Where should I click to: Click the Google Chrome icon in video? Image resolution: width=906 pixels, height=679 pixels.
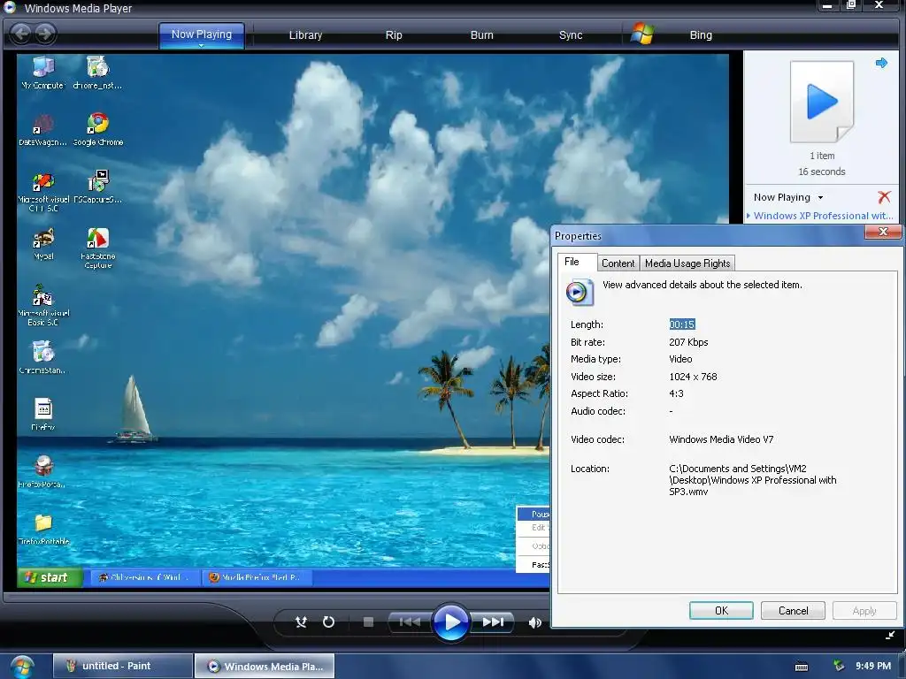pyautogui.click(x=98, y=129)
